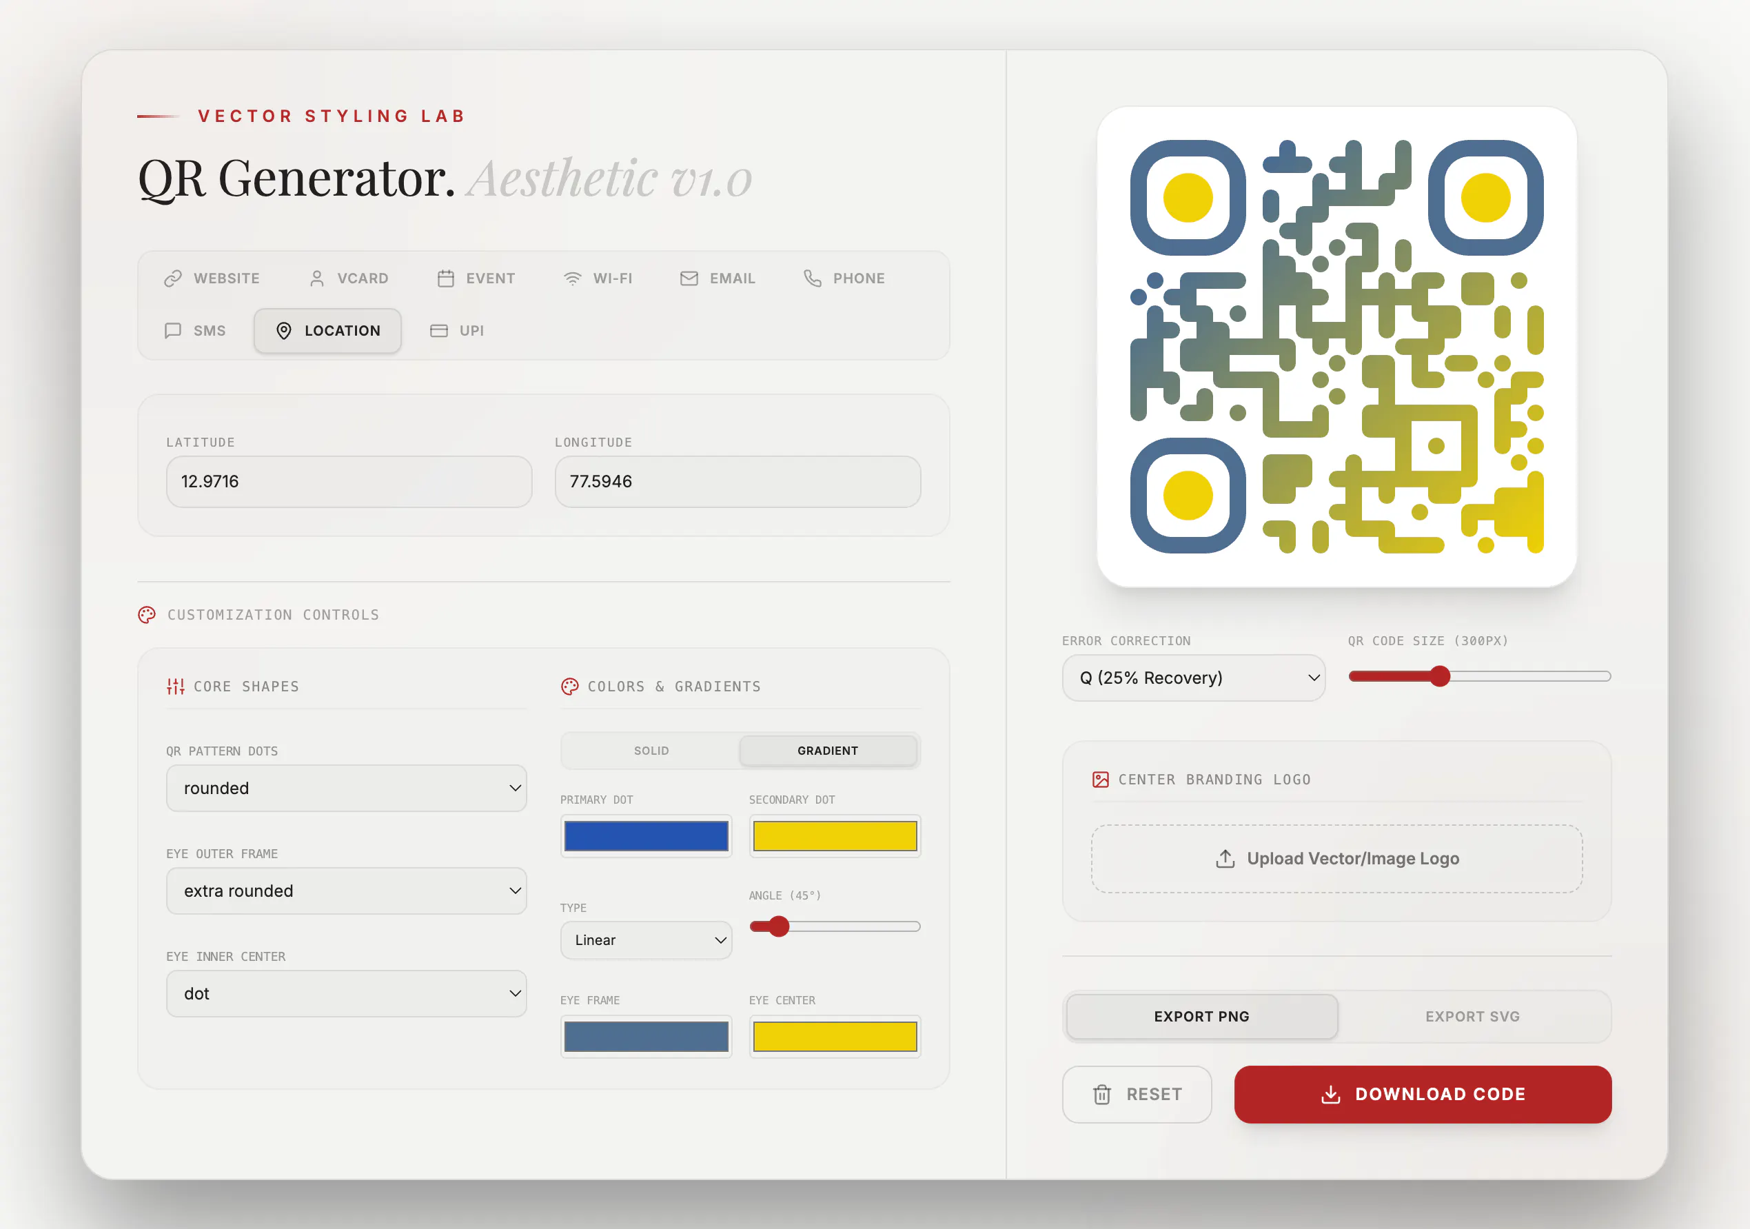1750x1229 pixels.
Task: Click the person icon beside vCard
Action: coord(317,278)
